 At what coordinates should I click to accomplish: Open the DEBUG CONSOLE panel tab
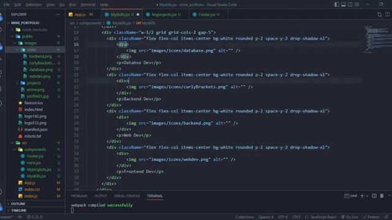tap(127, 196)
